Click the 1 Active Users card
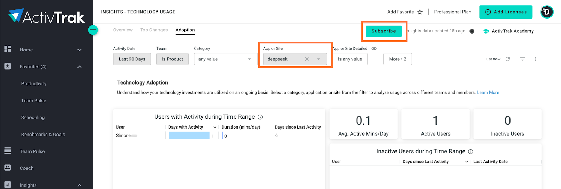Image resolution: width=561 pixels, height=189 pixels. click(435, 124)
